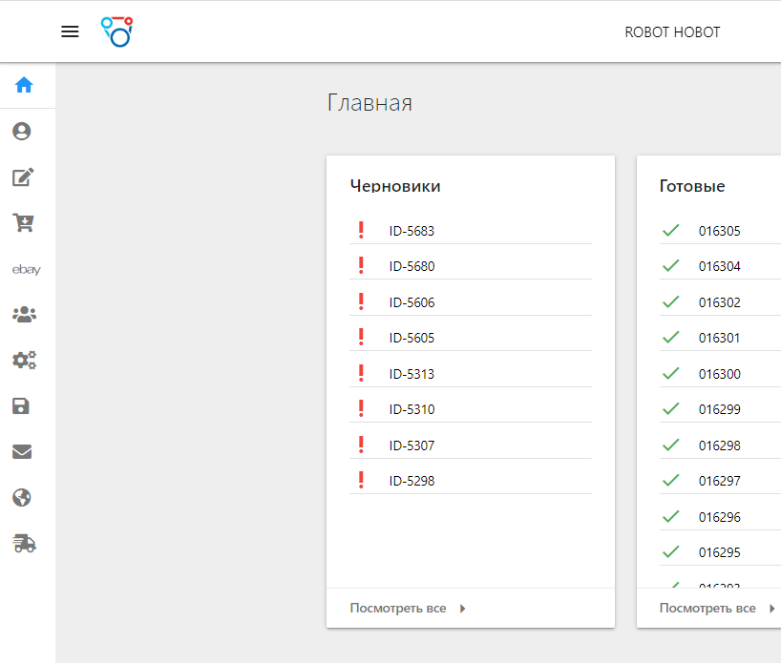The image size is (781, 663).
Task: Click the ROBOT HOBOT logo
Action: click(116, 31)
